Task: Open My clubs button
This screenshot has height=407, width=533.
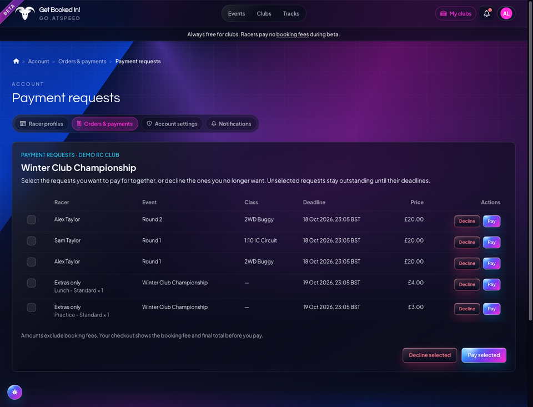Action: tap(455, 13)
